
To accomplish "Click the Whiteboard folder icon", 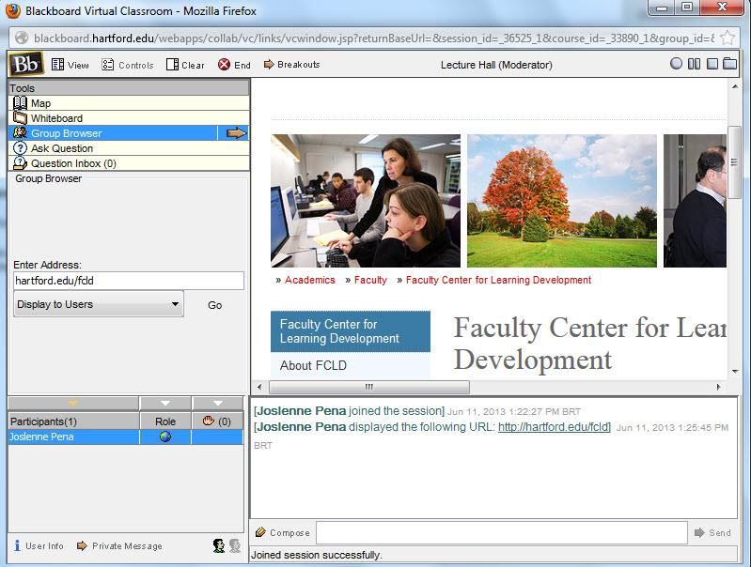I will coord(20,117).
